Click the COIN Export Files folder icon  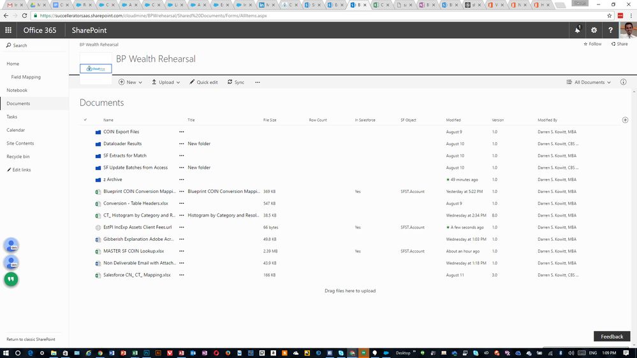pos(98,132)
